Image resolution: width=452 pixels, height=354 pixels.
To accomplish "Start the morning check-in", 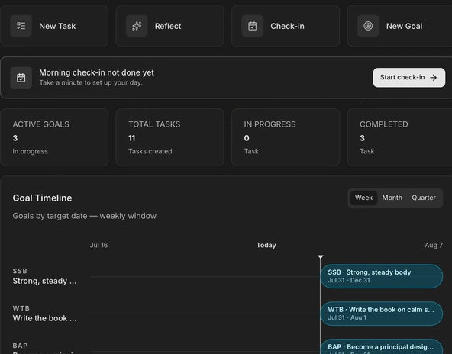I will pos(408,78).
